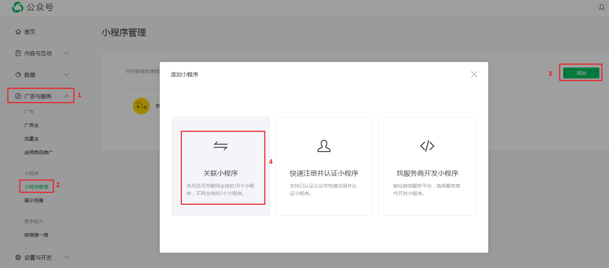609x268 pixels.
Task: Open 微信搜一搜 submenu item
Action: click(x=36, y=235)
